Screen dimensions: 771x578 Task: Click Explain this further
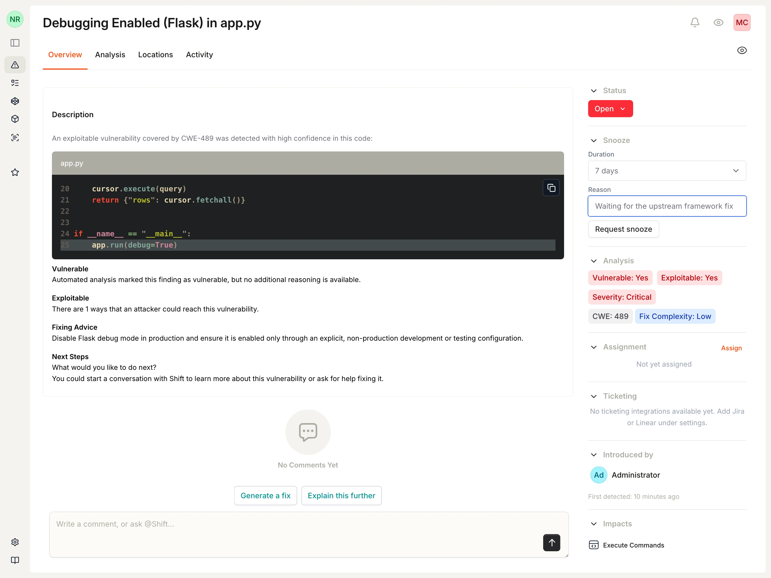pyautogui.click(x=341, y=495)
